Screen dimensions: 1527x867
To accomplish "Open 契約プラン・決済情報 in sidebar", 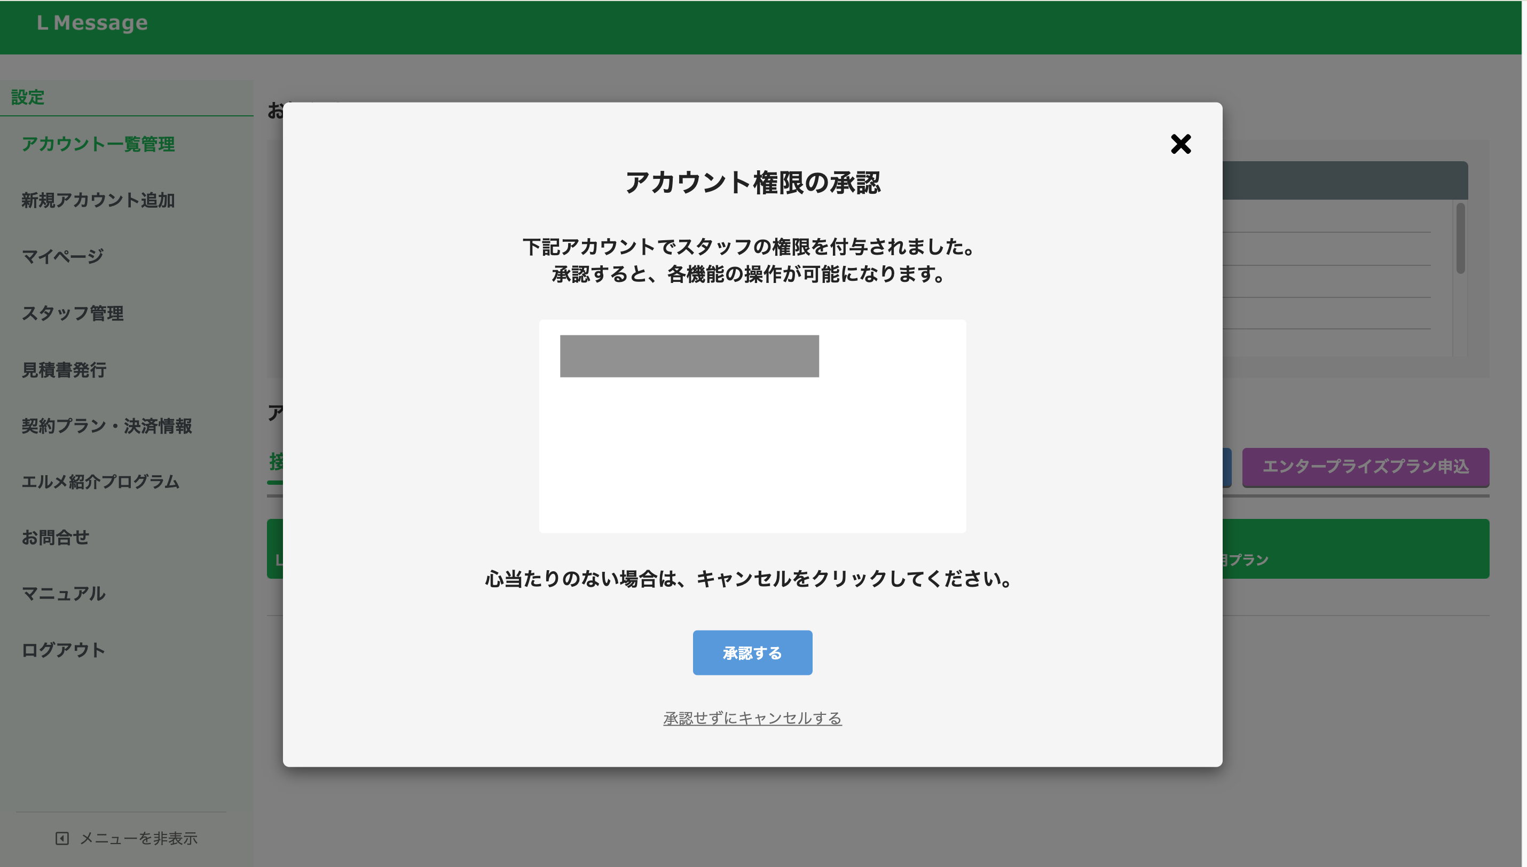I will [107, 426].
